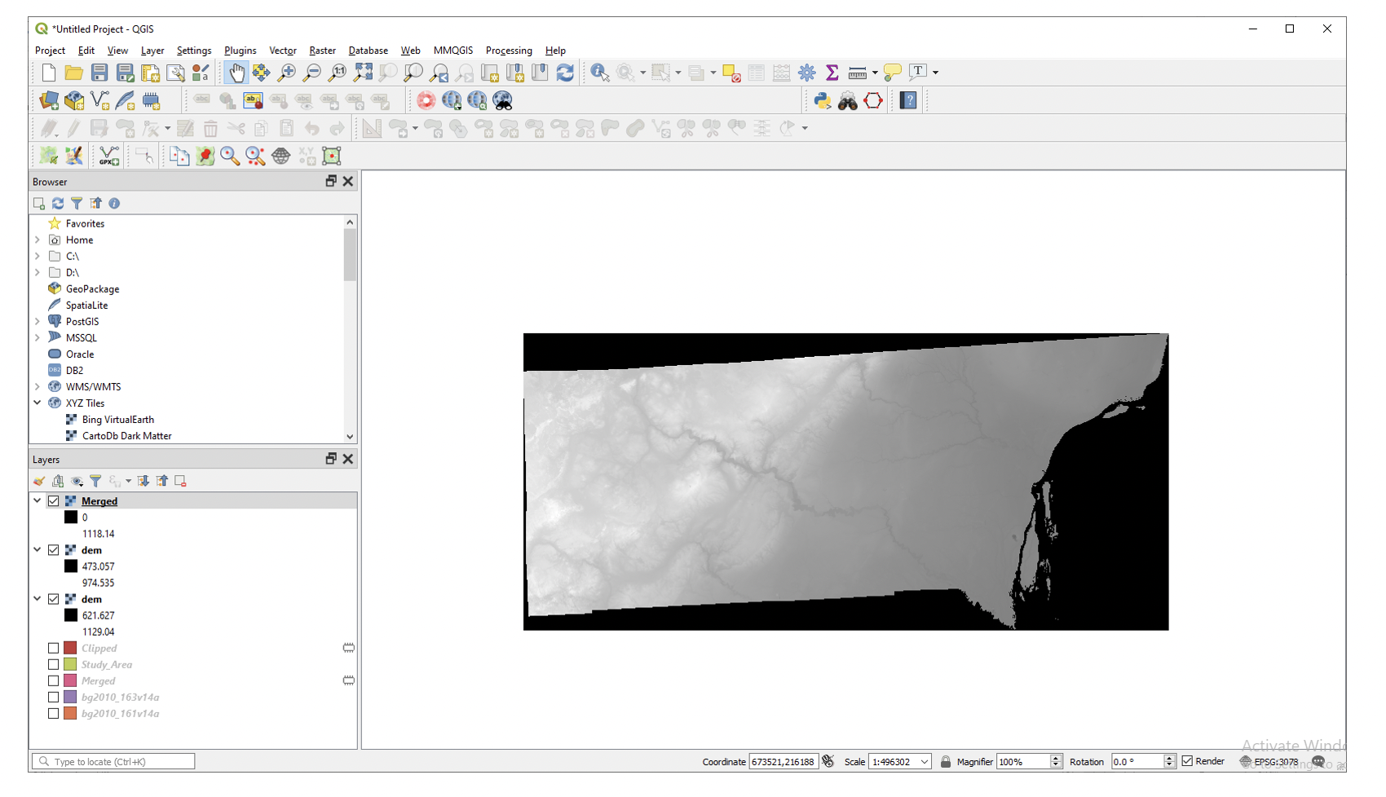This screenshot has width=1386, height=797.
Task: Enable the bg2010_163v14a layer checkbox
Action: pos(54,697)
